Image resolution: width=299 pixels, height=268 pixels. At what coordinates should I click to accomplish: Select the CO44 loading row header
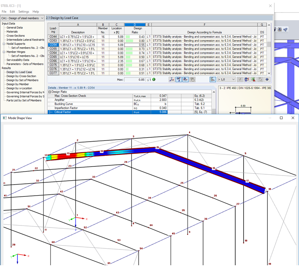[53, 37]
